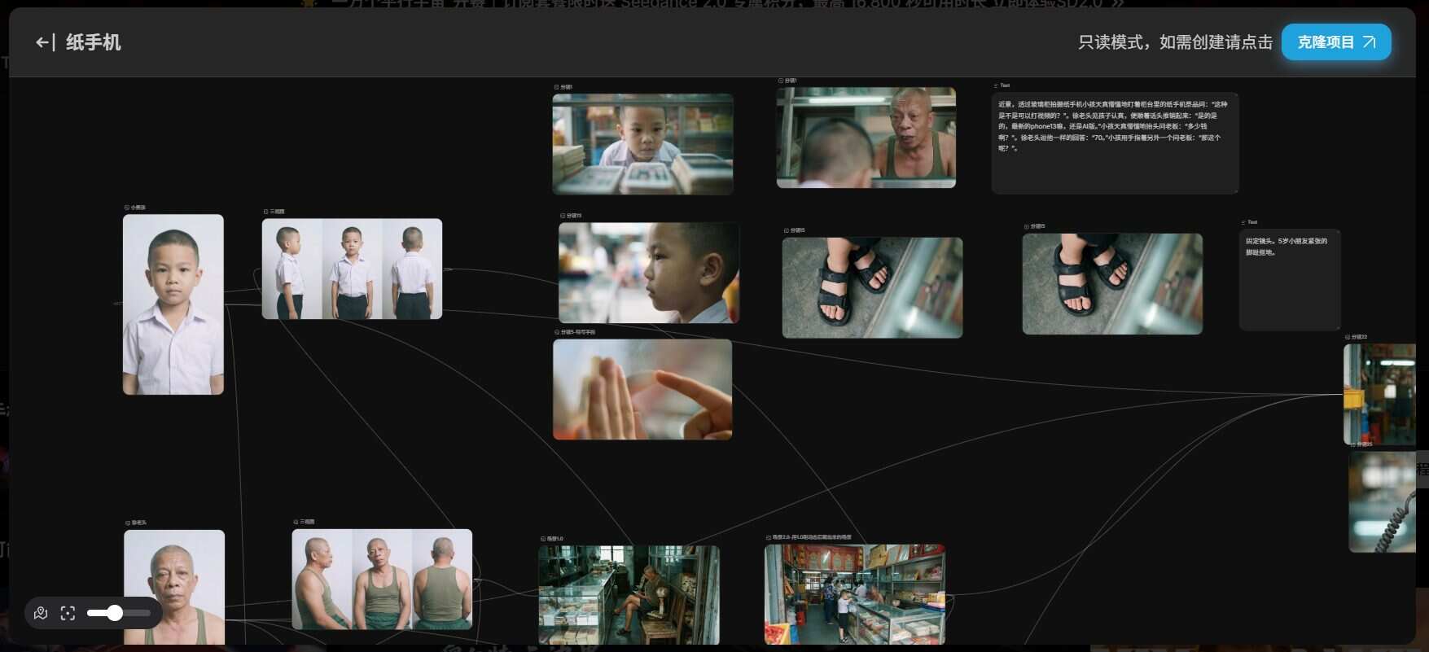Open the finger touching glass close-up
This screenshot has width=1429, height=652.
pos(642,389)
